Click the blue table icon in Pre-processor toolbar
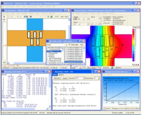 point(31,17)
